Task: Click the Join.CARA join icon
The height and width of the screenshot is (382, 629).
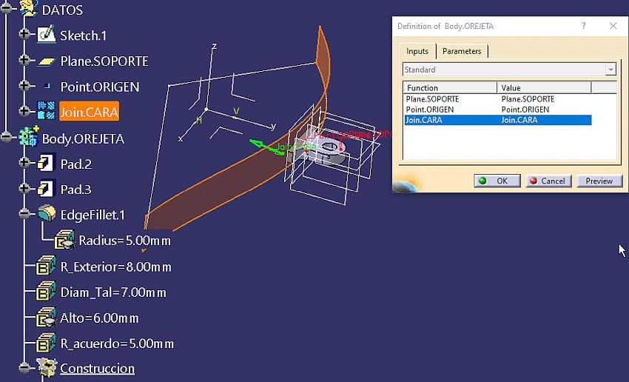Action: 46,111
